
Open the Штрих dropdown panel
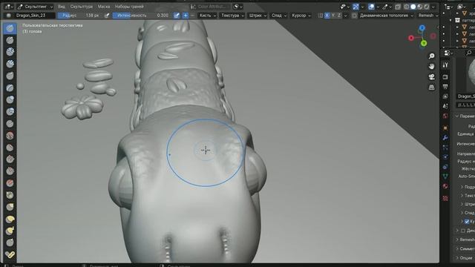[258, 16]
